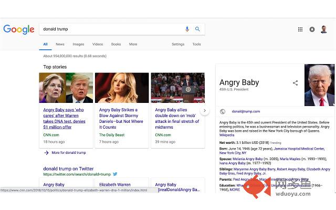Open the search Tools options
Viewport: 336px width, 210px height.
(196, 44)
